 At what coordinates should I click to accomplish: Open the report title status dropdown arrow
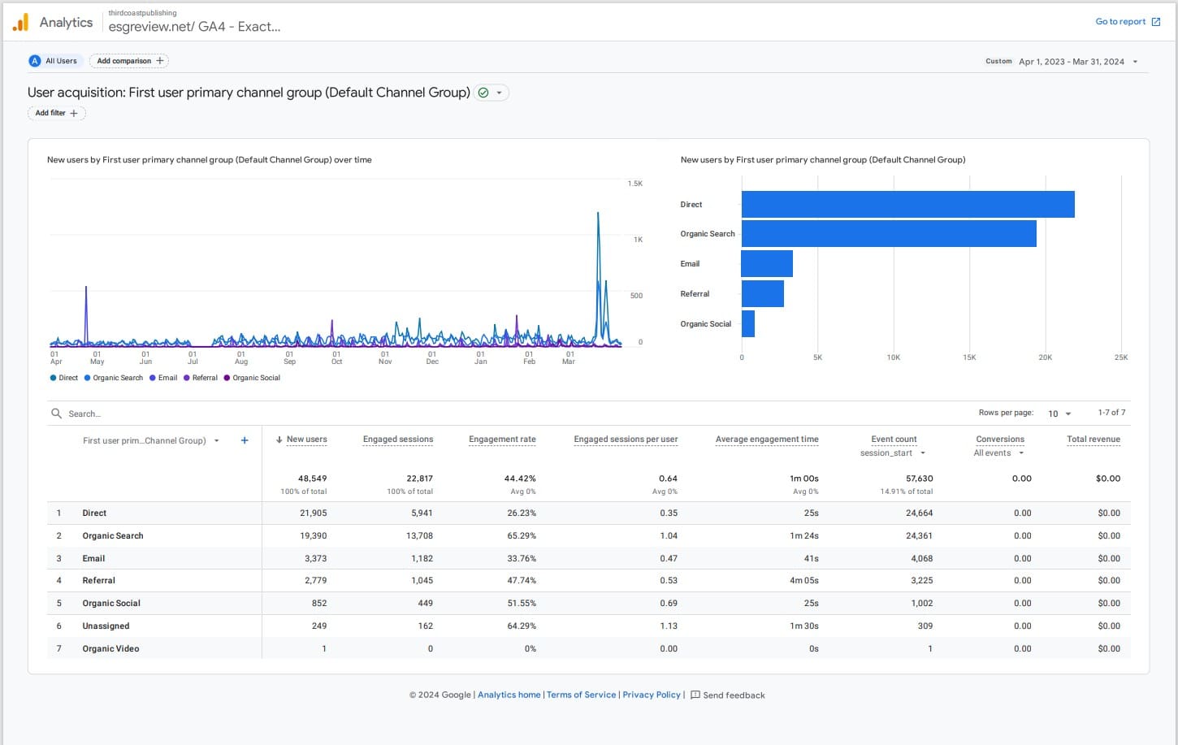(x=500, y=93)
